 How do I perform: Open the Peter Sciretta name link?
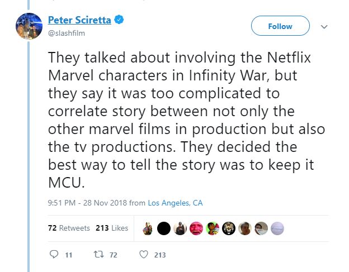pyautogui.click(x=79, y=20)
